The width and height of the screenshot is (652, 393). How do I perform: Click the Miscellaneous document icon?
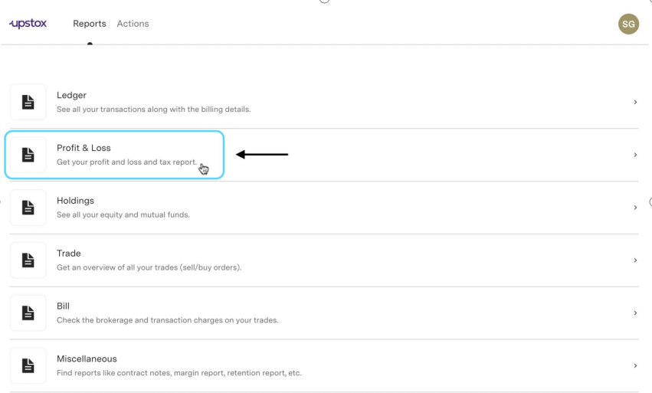(28, 365)
